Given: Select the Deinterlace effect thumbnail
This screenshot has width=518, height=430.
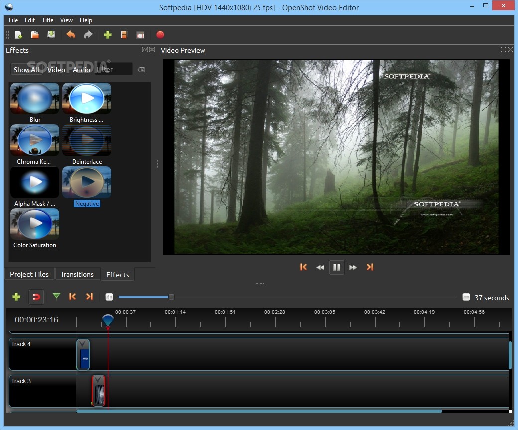Looking at the screenshot, I should [87, 140].
